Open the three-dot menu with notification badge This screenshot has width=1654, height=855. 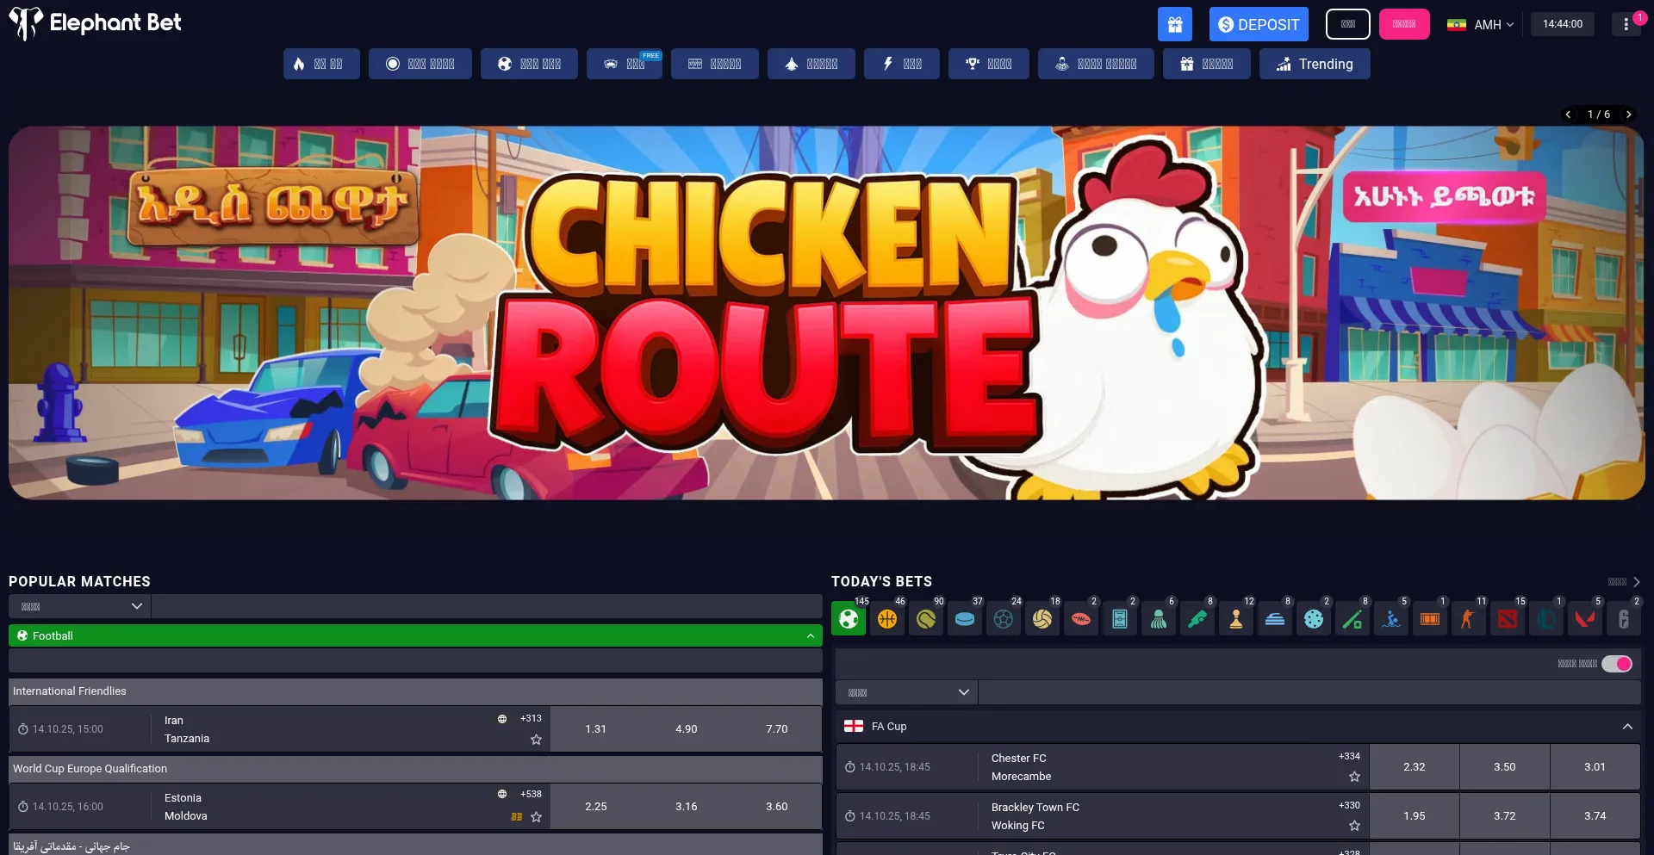pos(1626,24)
